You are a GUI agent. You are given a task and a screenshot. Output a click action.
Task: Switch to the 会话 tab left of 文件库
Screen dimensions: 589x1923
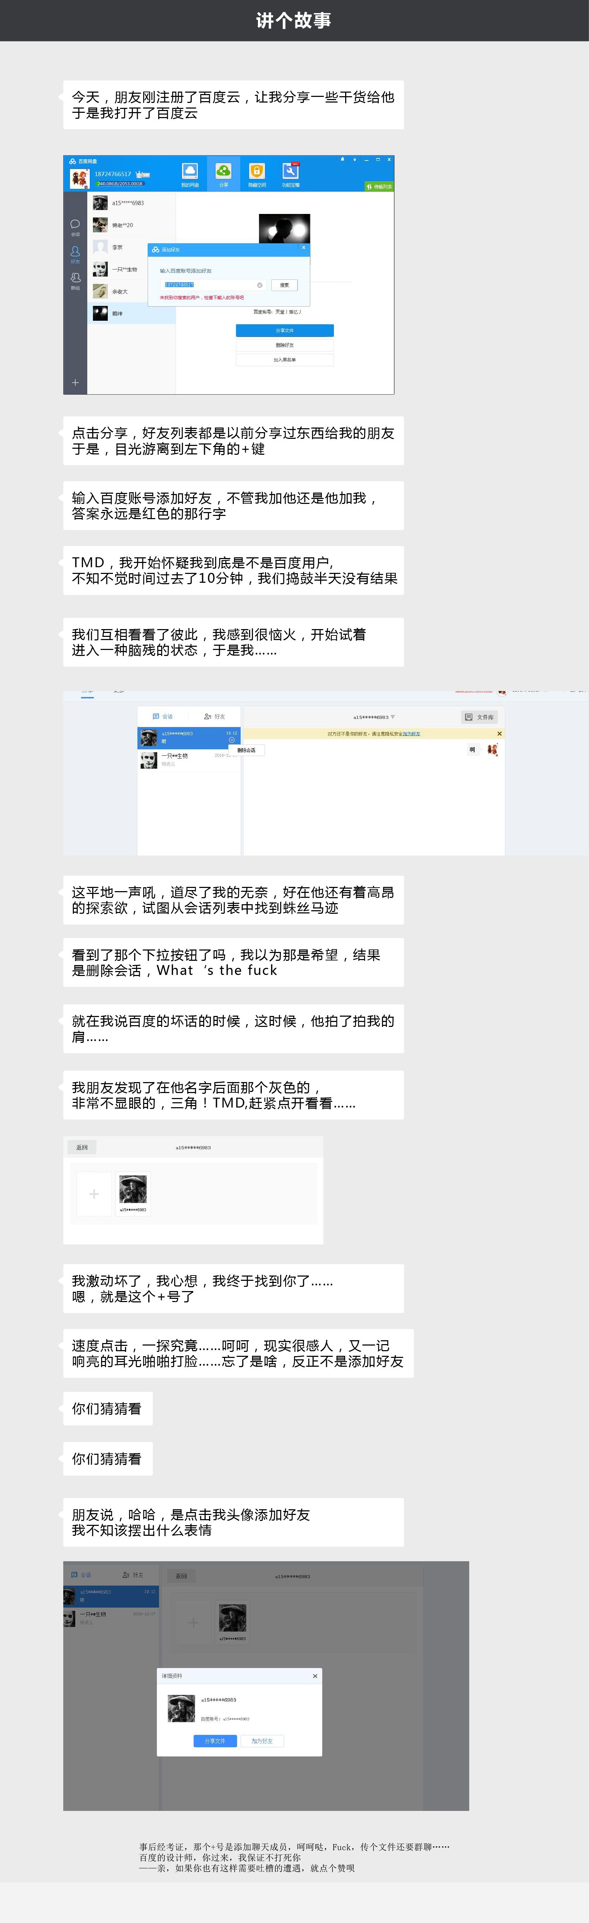coord(163,717)
